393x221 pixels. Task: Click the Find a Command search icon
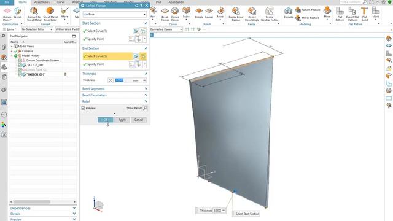365,2
